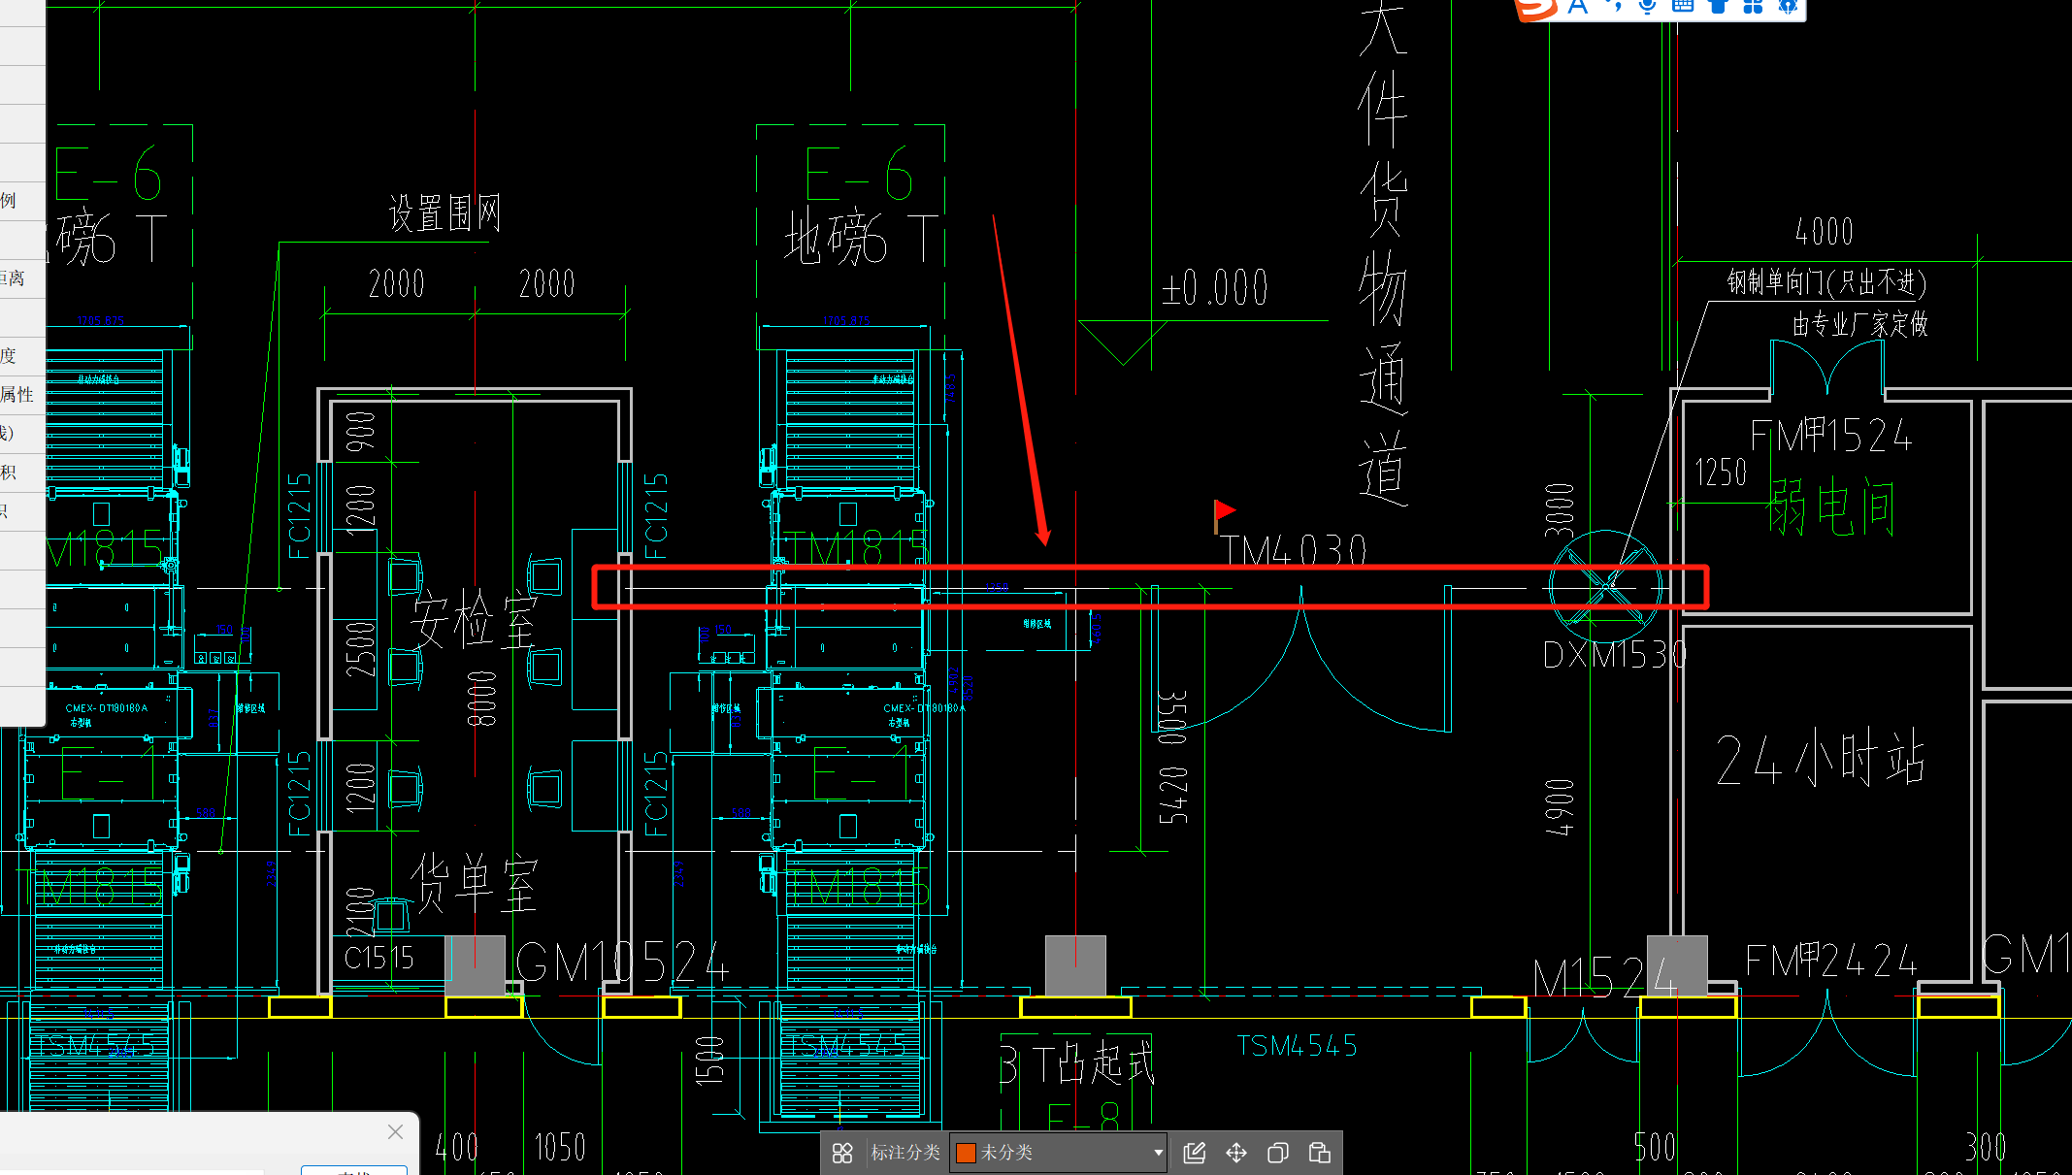Viewport: 2072px width, 1175px height.
Task: Click the 由专业厂家定做 note
Action: (x=1859, y=323)
